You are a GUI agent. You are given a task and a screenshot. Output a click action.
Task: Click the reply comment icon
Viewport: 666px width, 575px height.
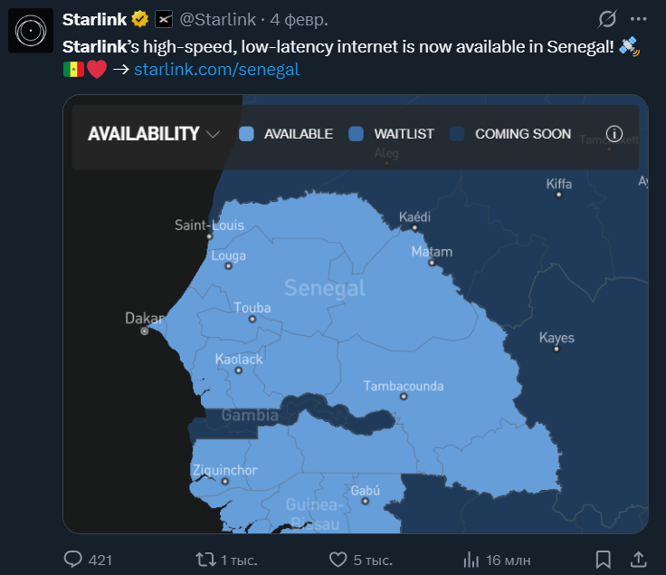coord(73,559)
